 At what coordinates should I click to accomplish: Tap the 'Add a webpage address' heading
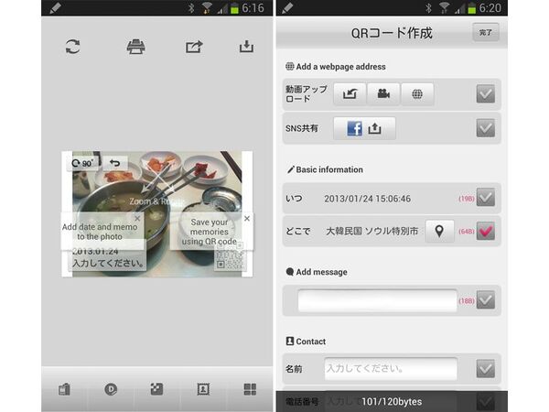point(340,67)
